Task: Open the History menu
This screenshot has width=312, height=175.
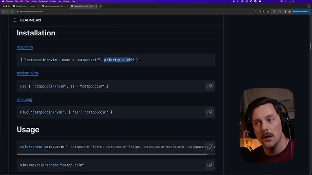Action: coord(34,1)
